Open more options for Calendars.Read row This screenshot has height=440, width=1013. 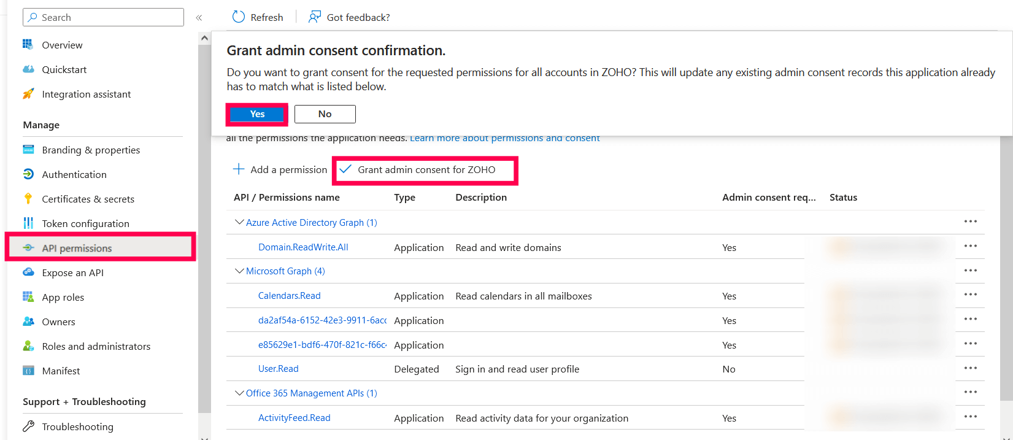[970, 295]
